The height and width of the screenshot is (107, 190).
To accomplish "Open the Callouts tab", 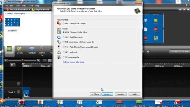I will pos(32,50).
